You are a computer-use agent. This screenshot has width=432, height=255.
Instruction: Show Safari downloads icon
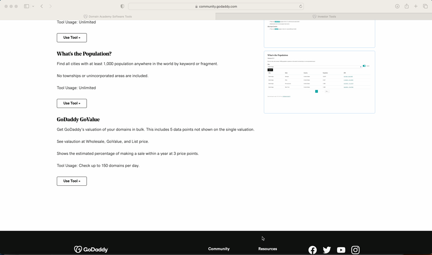[397, 6]
